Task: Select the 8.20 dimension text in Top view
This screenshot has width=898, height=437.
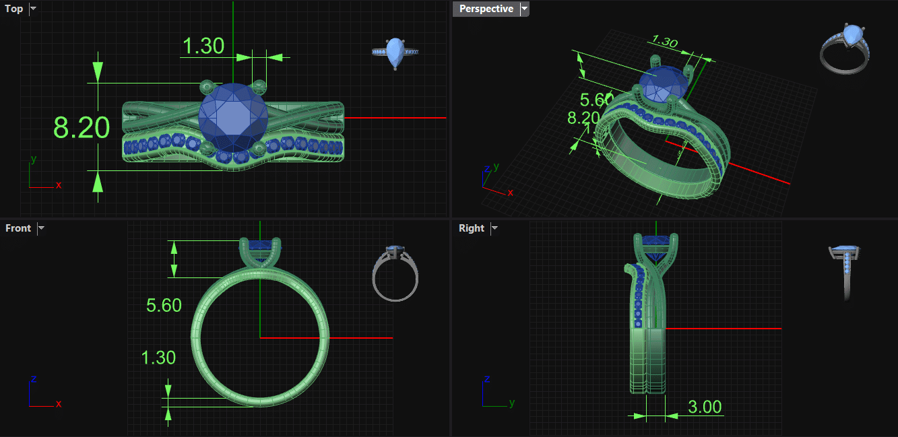Action: coord(82,127)
